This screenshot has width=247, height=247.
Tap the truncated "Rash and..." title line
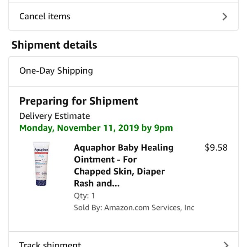coord(97,184)
